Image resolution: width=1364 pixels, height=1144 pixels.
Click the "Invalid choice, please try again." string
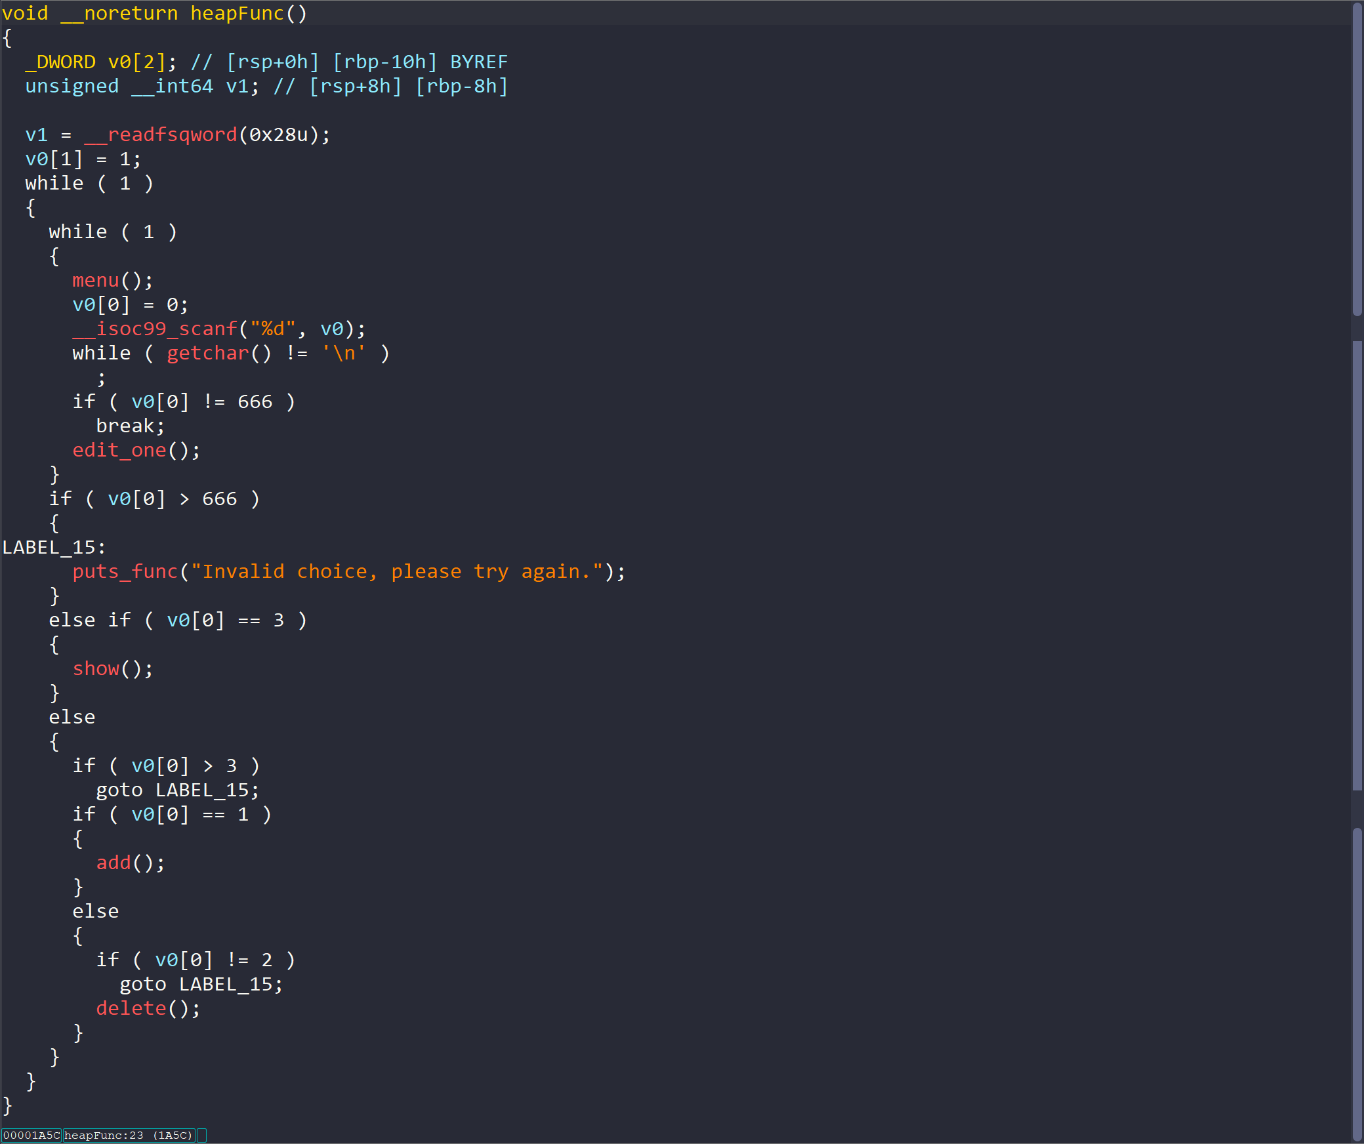396,572
